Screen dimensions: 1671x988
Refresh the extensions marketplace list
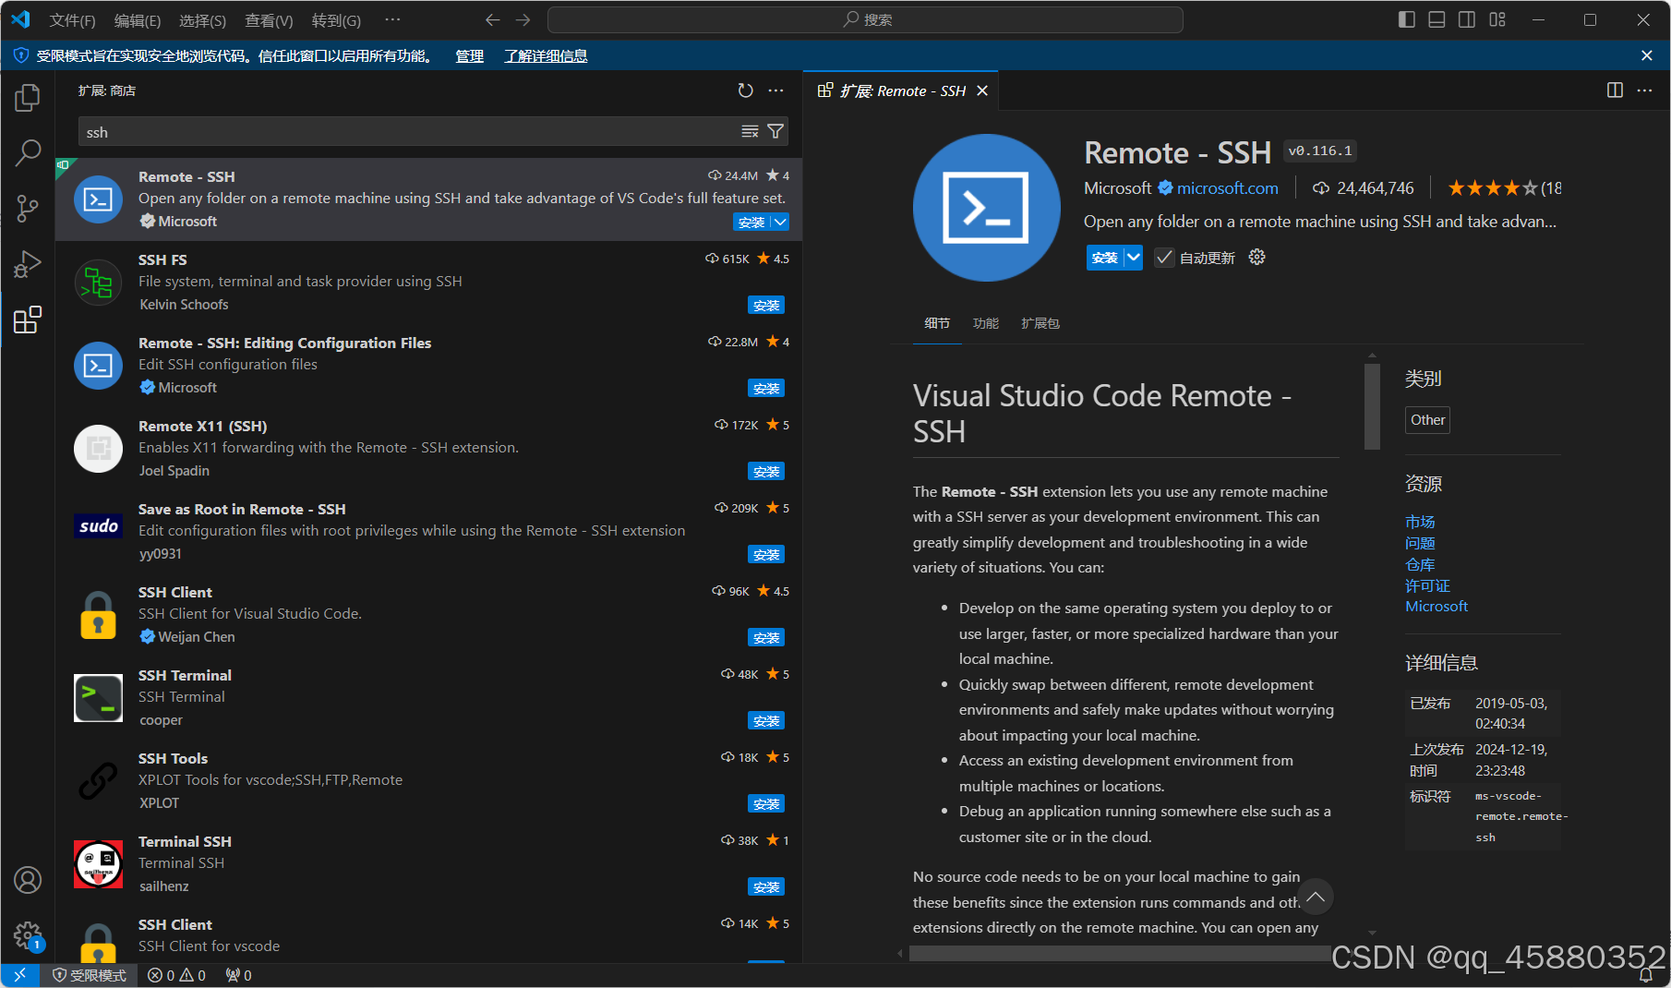pos(746,90)
